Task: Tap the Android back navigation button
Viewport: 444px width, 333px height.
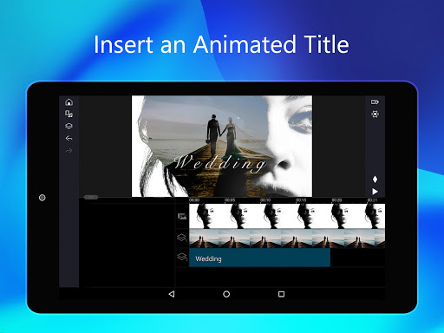Action: [172, 294]
